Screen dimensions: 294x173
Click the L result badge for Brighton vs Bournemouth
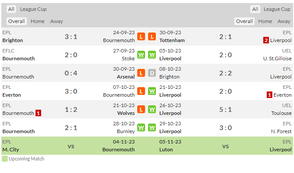[141, 36]
